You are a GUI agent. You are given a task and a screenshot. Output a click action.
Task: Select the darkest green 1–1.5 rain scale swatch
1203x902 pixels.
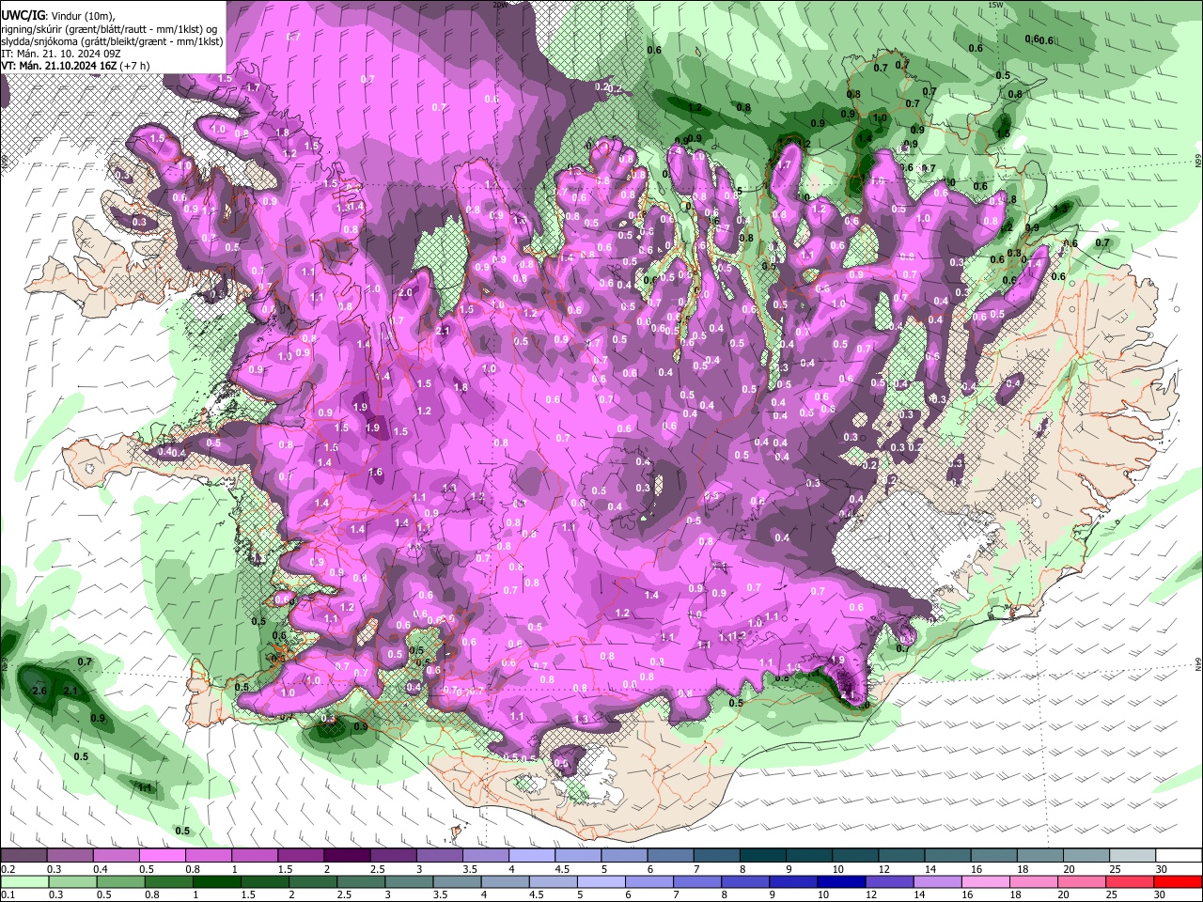(x=214, y=882)
